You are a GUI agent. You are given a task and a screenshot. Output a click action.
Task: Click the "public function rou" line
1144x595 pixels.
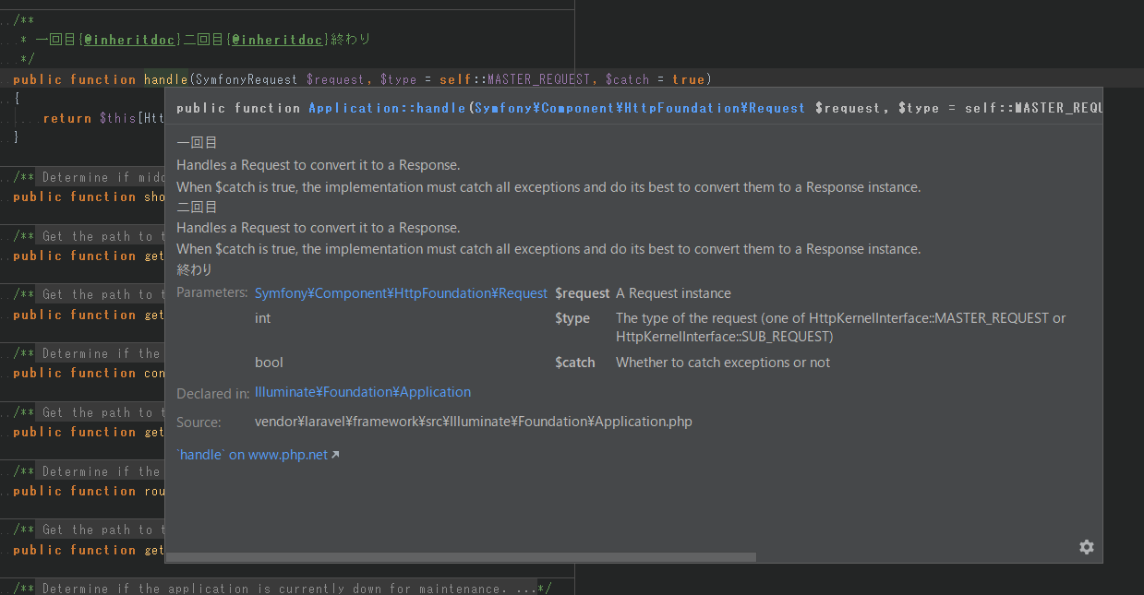88,491
